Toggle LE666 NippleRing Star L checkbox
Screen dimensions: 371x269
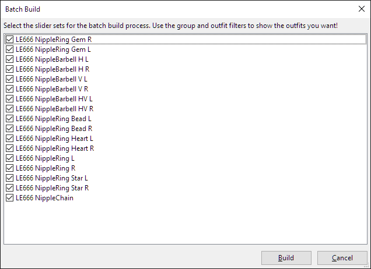pos(9,178)
